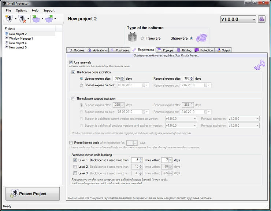Click Level 1 times count spinner
This screenshot has width=271, height=211.
(x=141, y=160)
